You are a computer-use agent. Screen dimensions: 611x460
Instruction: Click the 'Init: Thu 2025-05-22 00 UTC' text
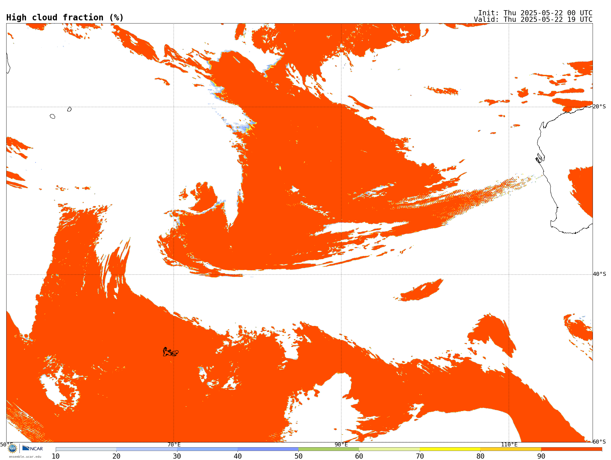coord(535,13)
